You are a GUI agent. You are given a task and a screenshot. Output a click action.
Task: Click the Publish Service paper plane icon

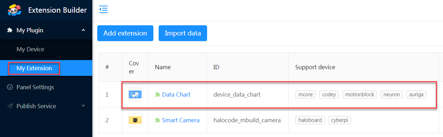coord(10,106)
